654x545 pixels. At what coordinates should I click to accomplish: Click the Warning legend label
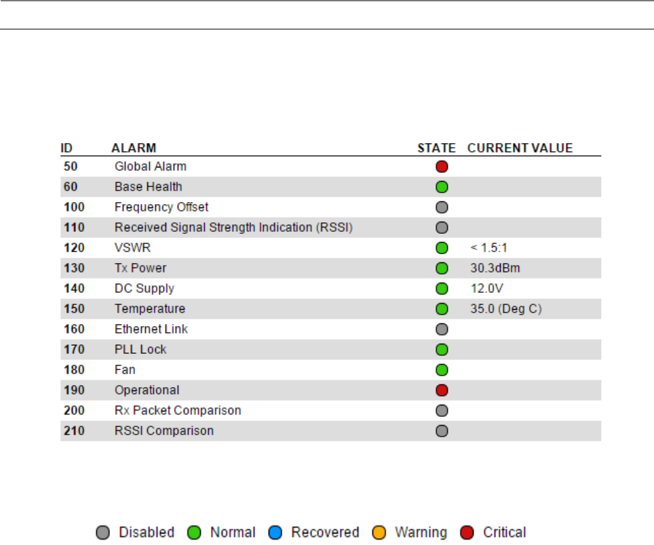coord(421,533)
